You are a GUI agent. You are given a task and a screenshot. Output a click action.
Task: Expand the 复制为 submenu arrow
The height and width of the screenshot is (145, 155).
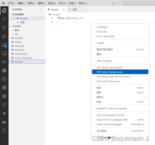(146, 97)
